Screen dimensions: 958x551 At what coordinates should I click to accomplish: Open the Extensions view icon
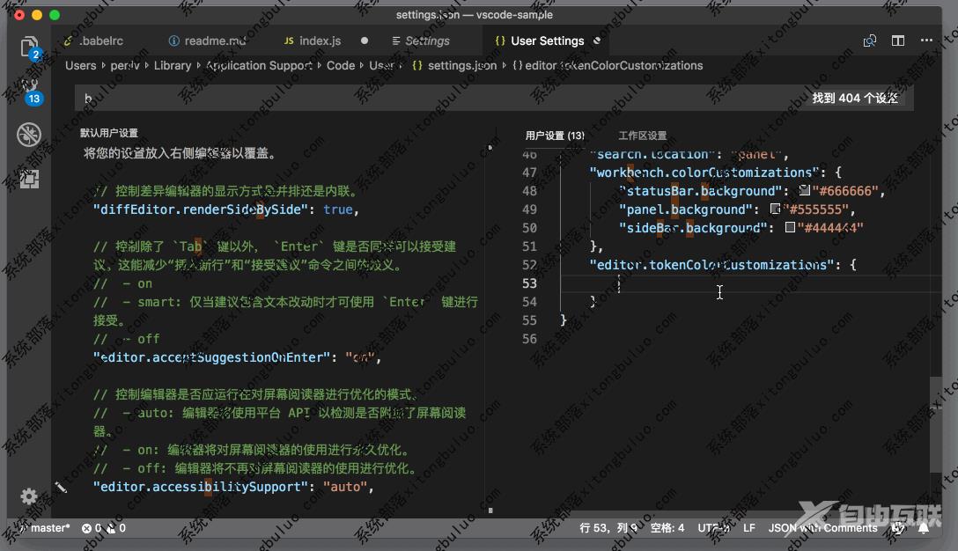pyautogui.click(x=29, y=179)
